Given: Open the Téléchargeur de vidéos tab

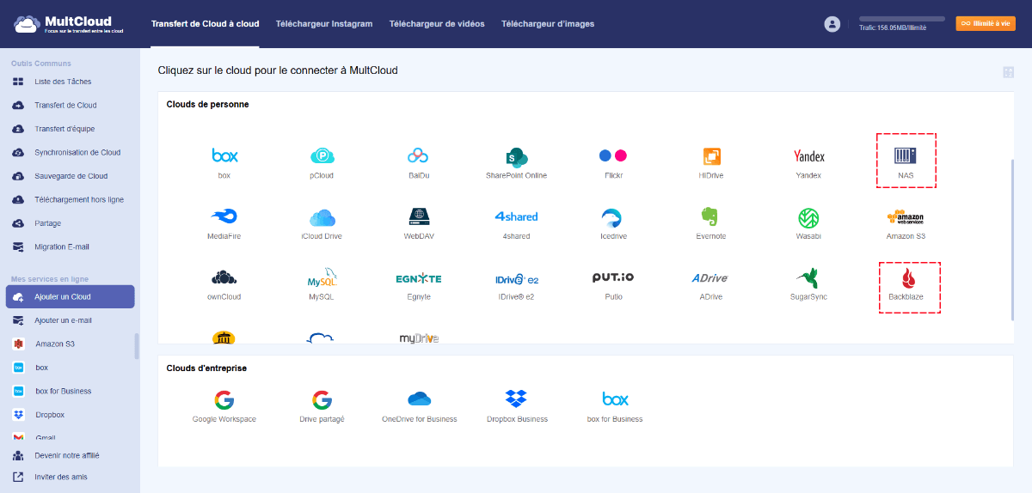Looking at the screenshot, I should pos(436,24).
